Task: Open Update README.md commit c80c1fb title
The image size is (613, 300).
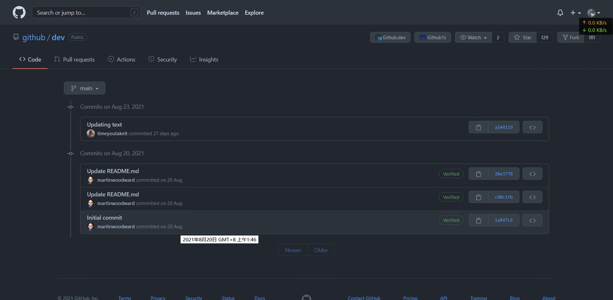Action: tap(113, 194)
